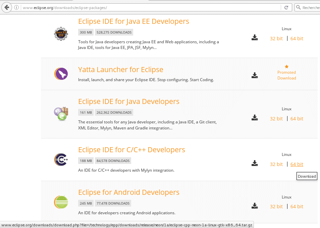The height and width of the screenshot is (228, 320).
Task: Go back using the browser back arrow
Action: (6, 8)
